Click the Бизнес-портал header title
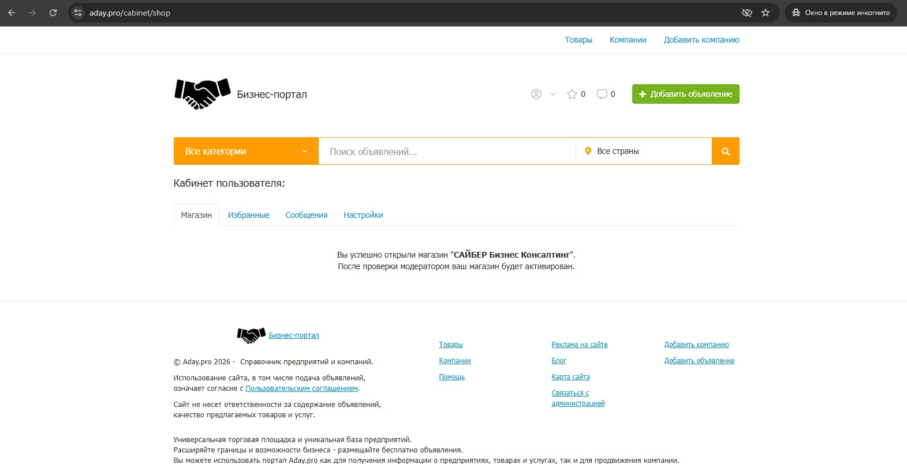907x464 pixels. [272, 95]
